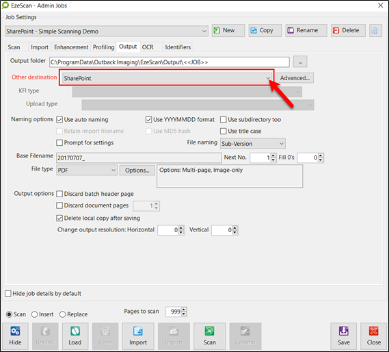
Task: Click the Rename job button
Action: point(306,31)
